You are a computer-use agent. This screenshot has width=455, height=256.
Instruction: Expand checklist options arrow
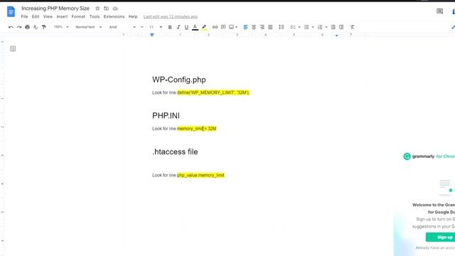299,27
